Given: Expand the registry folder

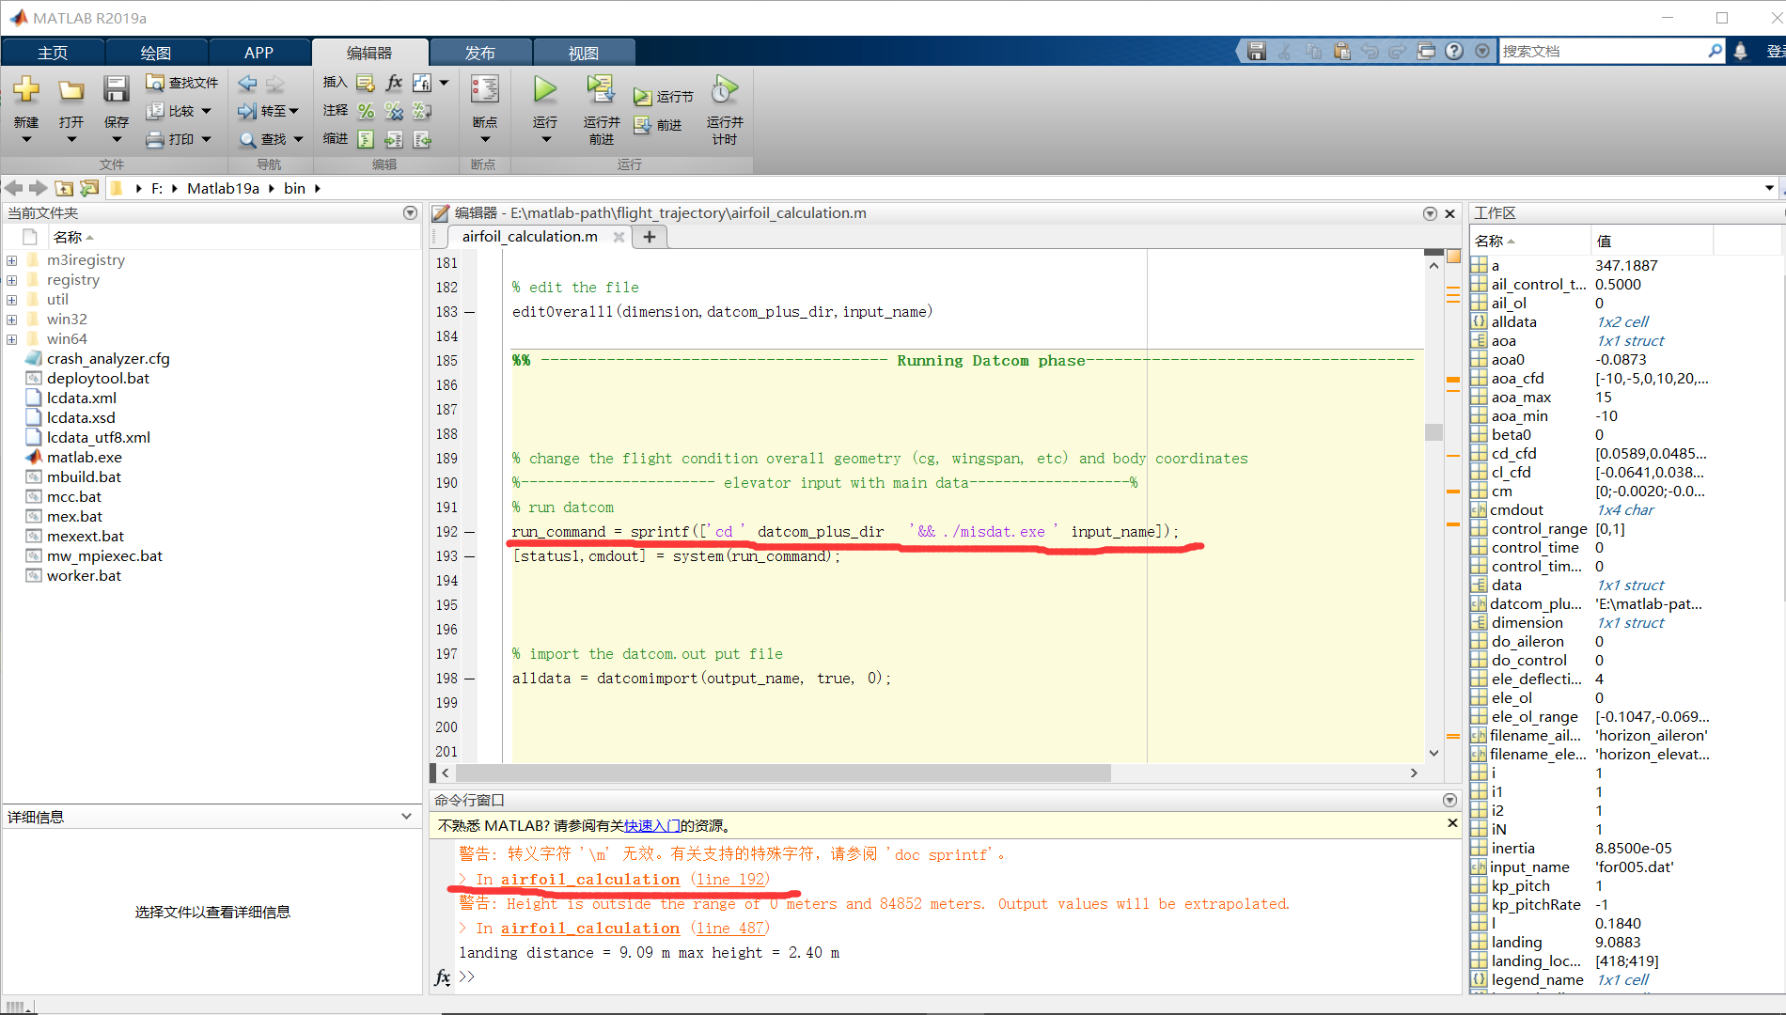Looking at the screenshot, I should [x=11, y=280].
